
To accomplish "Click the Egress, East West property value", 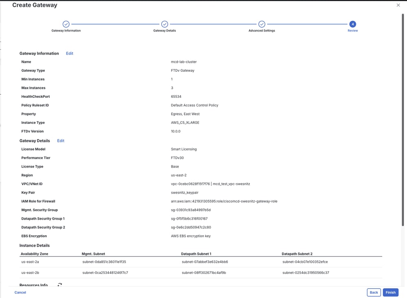I will point(185,114).
